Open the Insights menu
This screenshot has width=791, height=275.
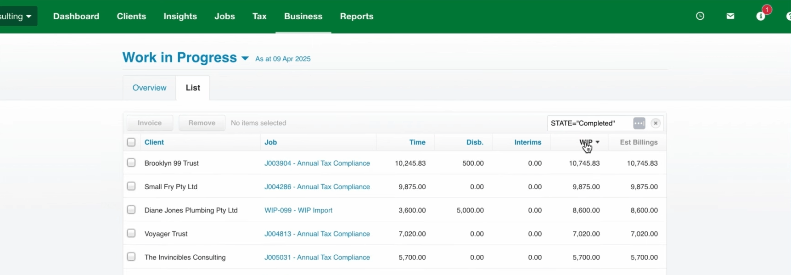(180, 17)
